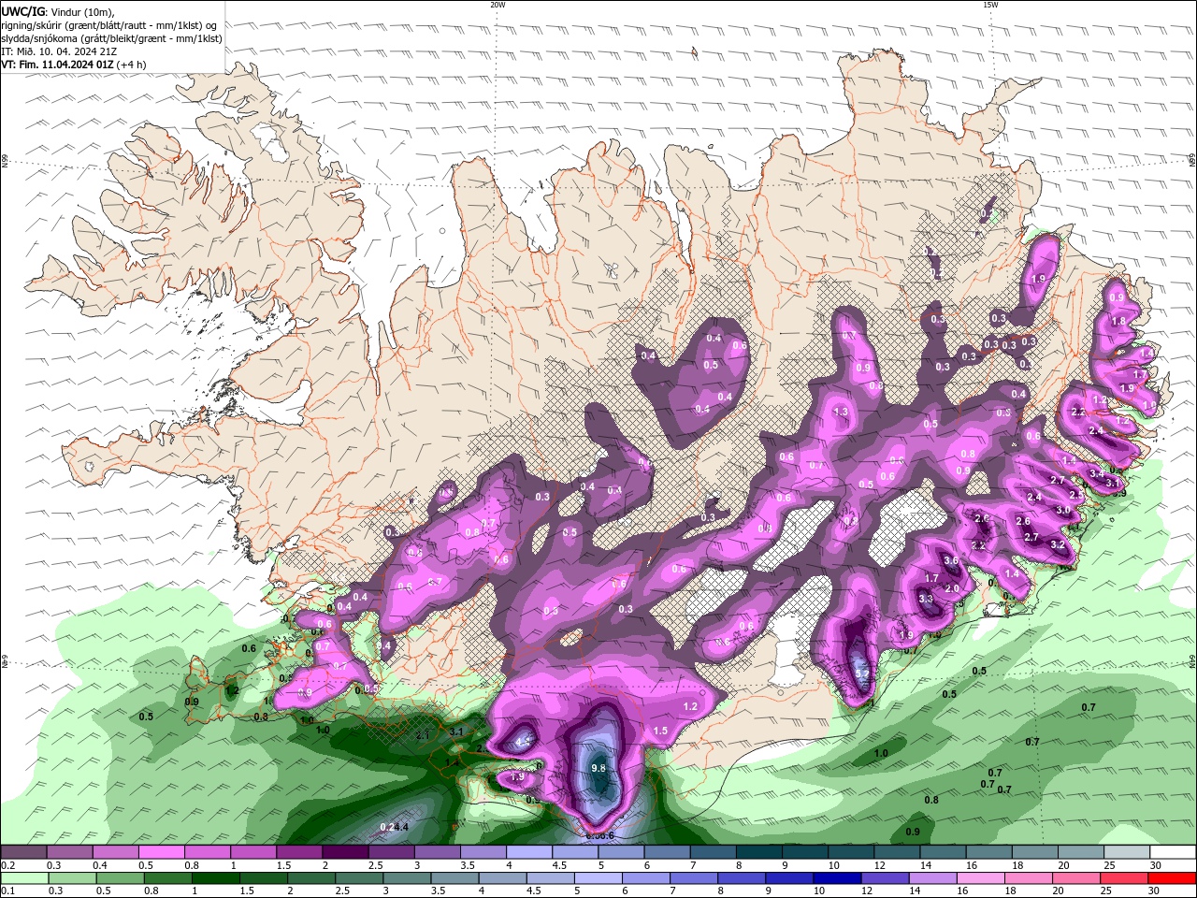Click the light pink swatch labeled 16 in the lower legend

980,878
